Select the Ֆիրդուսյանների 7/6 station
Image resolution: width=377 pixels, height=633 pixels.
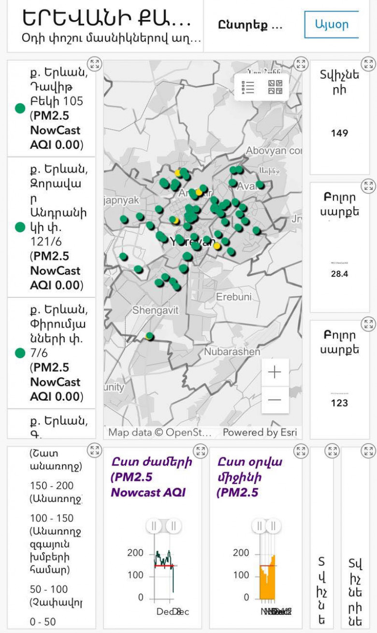pyautogui.click(x=56, y=353)
